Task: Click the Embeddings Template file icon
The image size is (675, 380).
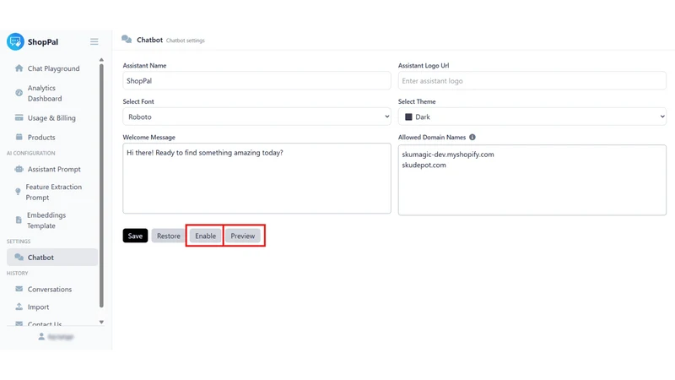Action: click(19, 220)
